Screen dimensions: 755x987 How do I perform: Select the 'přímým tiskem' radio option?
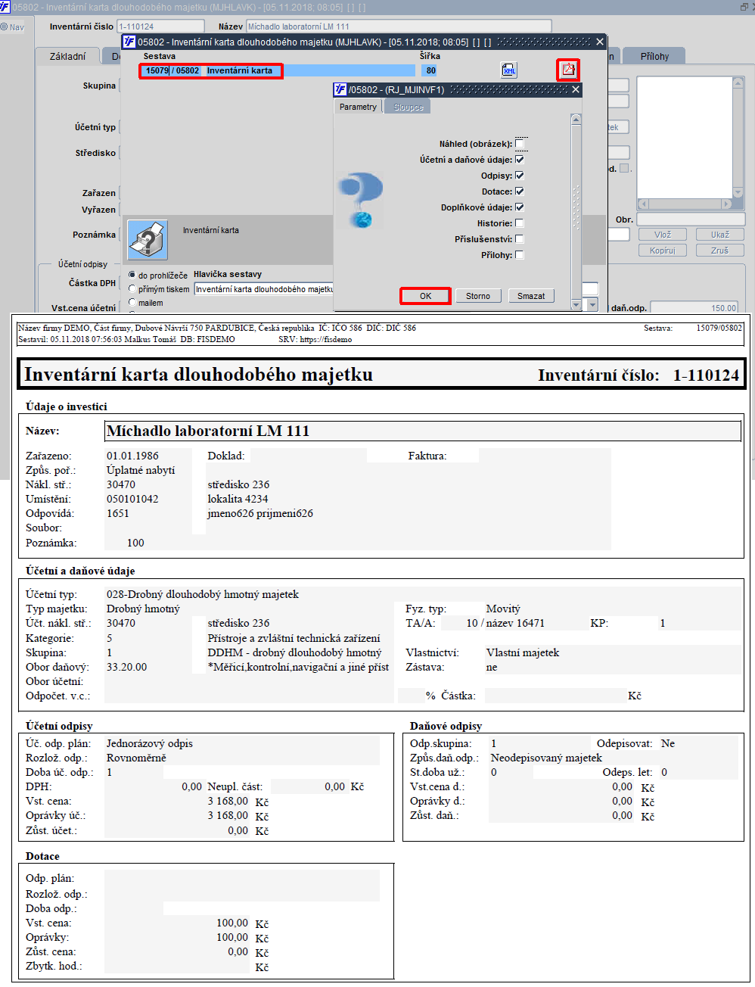pyautogui.click(x=132, y=288)
